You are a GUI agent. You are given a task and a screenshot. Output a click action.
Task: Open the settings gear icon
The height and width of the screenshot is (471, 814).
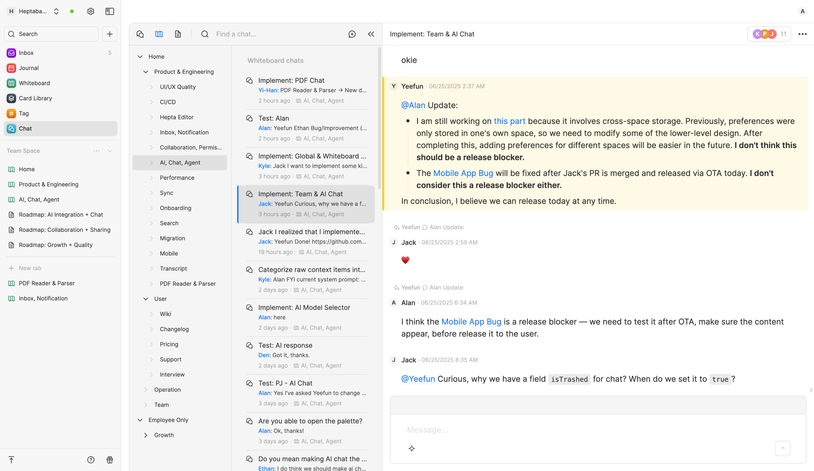click(x=91, y=11)
